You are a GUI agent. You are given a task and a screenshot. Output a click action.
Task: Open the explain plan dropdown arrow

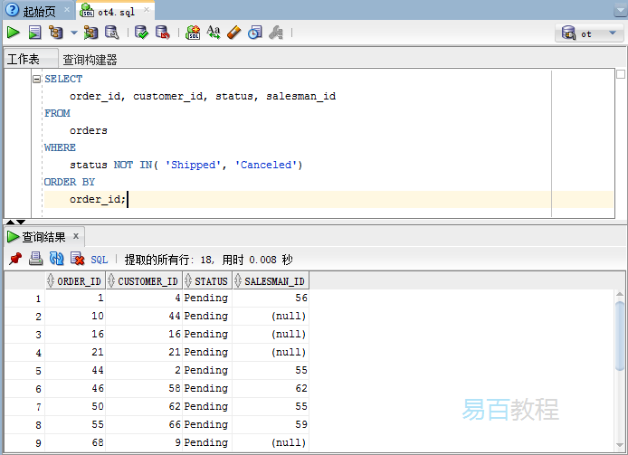[74, 33]
